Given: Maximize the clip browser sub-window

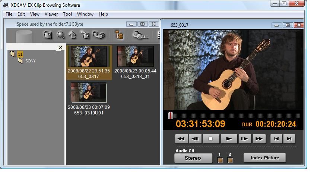Looking at the screenshot, I should point(142,24).
